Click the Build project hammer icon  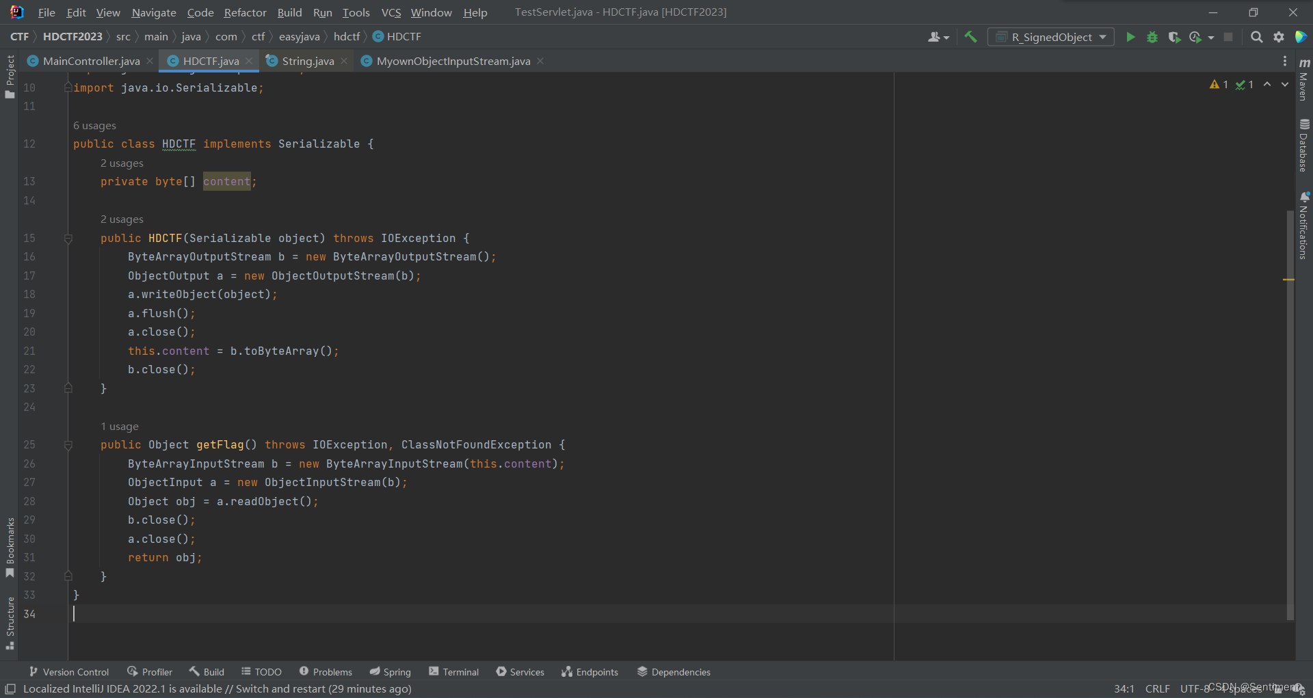pos(970,37)
